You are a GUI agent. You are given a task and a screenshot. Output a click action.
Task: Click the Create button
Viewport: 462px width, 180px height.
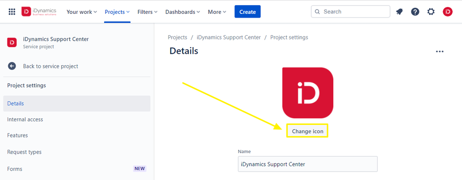coord(247,12)
